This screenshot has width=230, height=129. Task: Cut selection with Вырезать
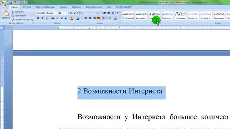point(18,12)
